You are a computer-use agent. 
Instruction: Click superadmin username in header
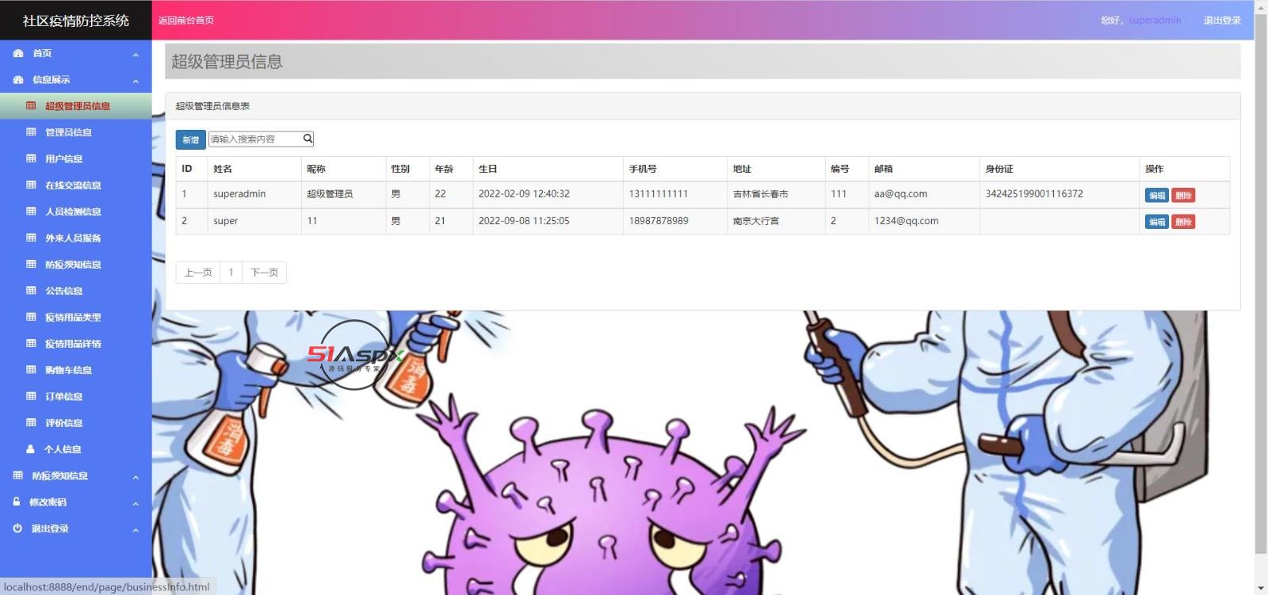point(1155,20)
